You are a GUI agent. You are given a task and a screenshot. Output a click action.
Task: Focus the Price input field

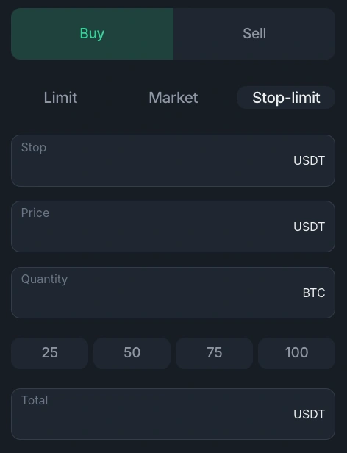pos(173,226)
